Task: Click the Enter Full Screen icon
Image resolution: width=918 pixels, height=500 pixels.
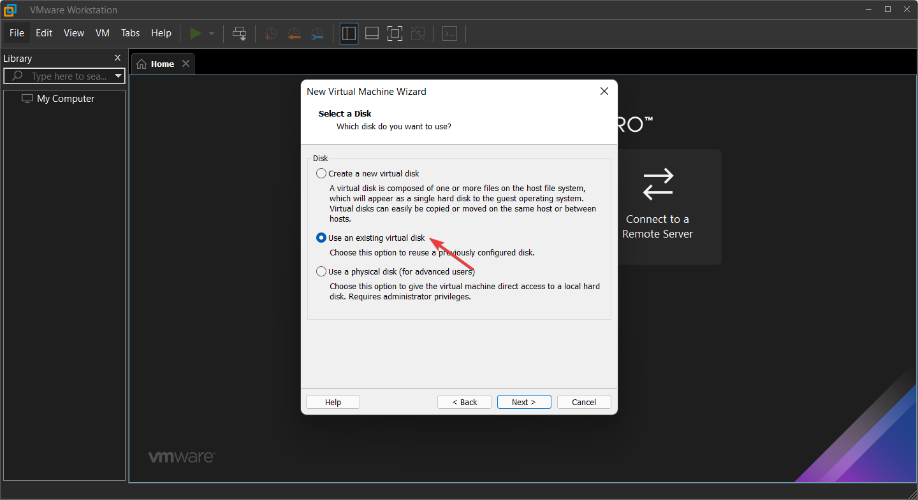Action: point(395,34)
